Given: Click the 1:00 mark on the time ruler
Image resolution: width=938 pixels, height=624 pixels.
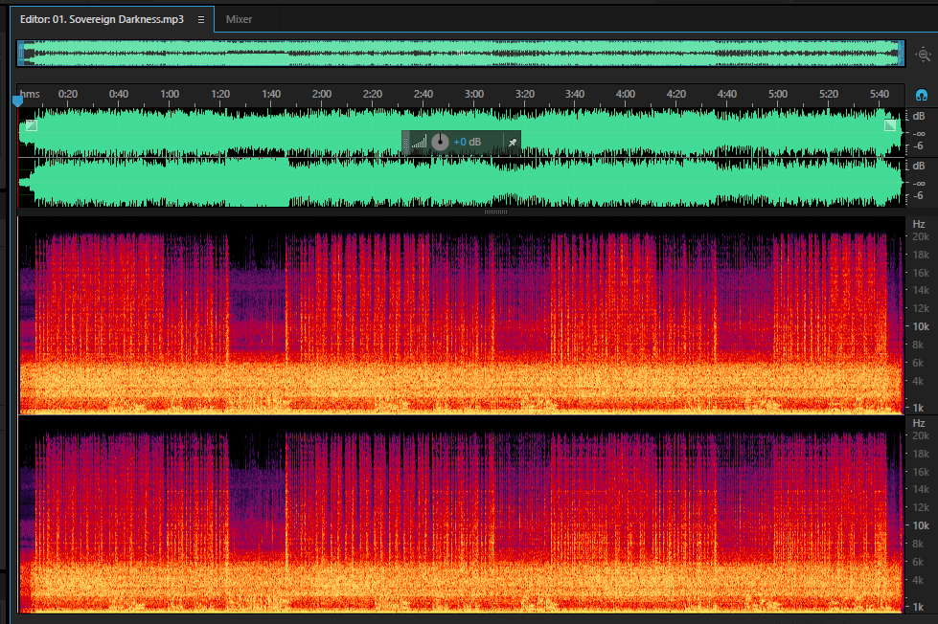Looking at the screenshot, I should (170, 94).
